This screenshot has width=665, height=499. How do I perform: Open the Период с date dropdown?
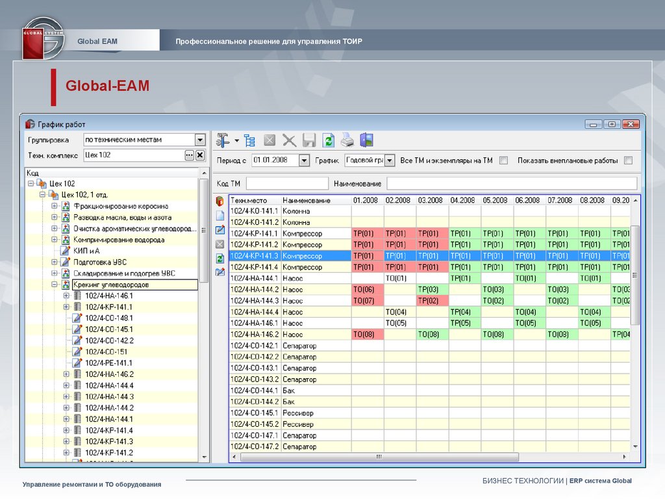point(304,160)
